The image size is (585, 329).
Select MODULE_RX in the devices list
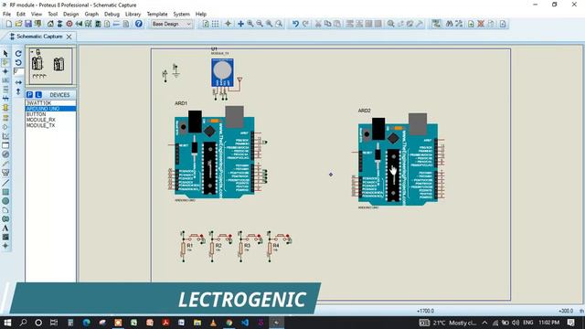(51, 120)
